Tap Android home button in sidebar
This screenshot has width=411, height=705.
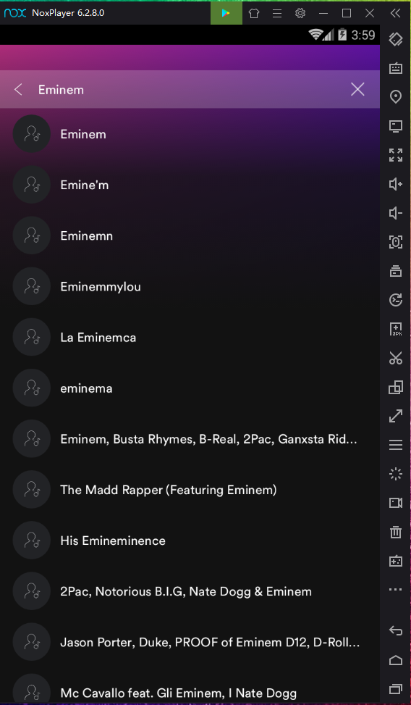pos(395,660)
